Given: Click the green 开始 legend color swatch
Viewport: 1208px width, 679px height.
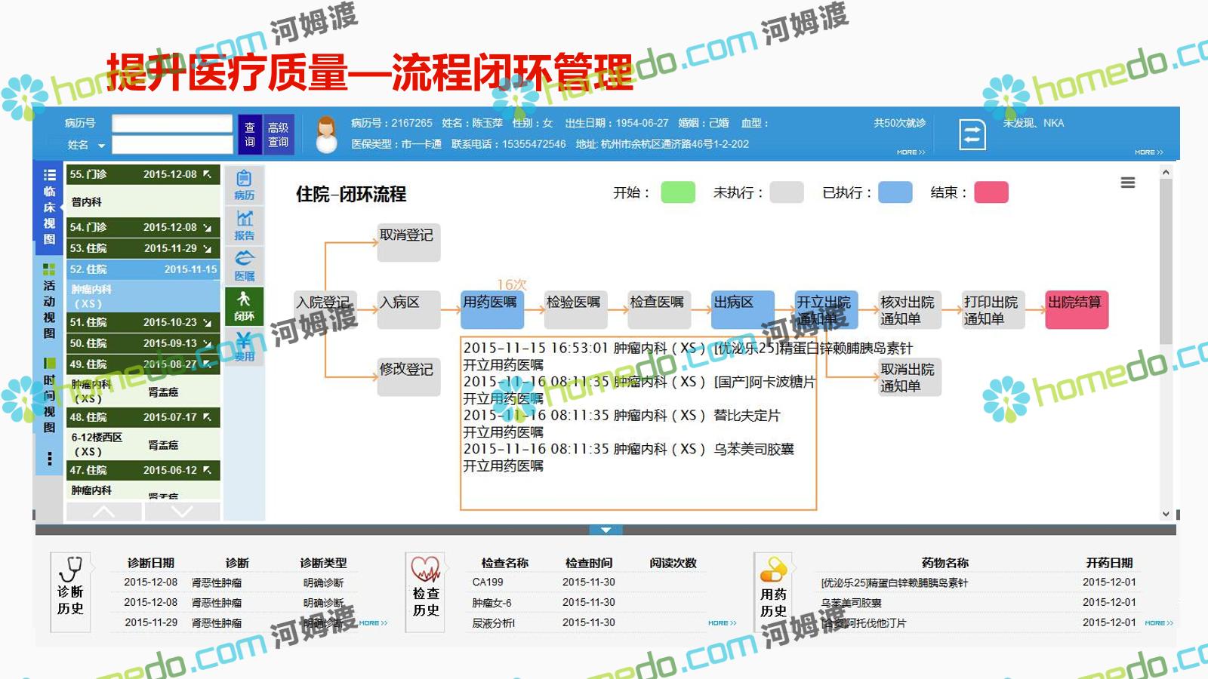Looking at the screenshot, I should coord(677,192).
